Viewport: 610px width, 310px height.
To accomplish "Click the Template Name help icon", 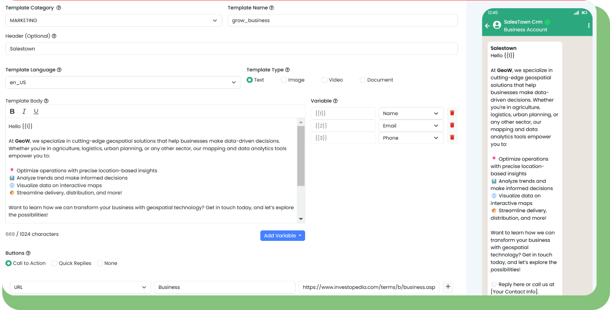I will point(272,8).
